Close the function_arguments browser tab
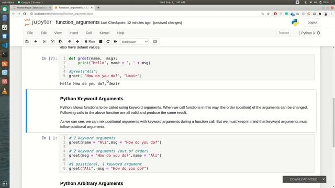 point(92,7)
